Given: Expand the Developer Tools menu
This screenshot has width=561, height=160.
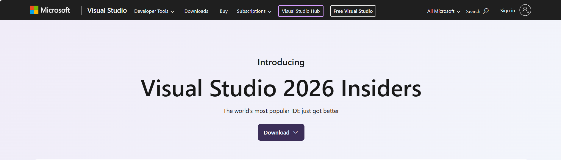Looking at the screenshot, I should [154, 11].
